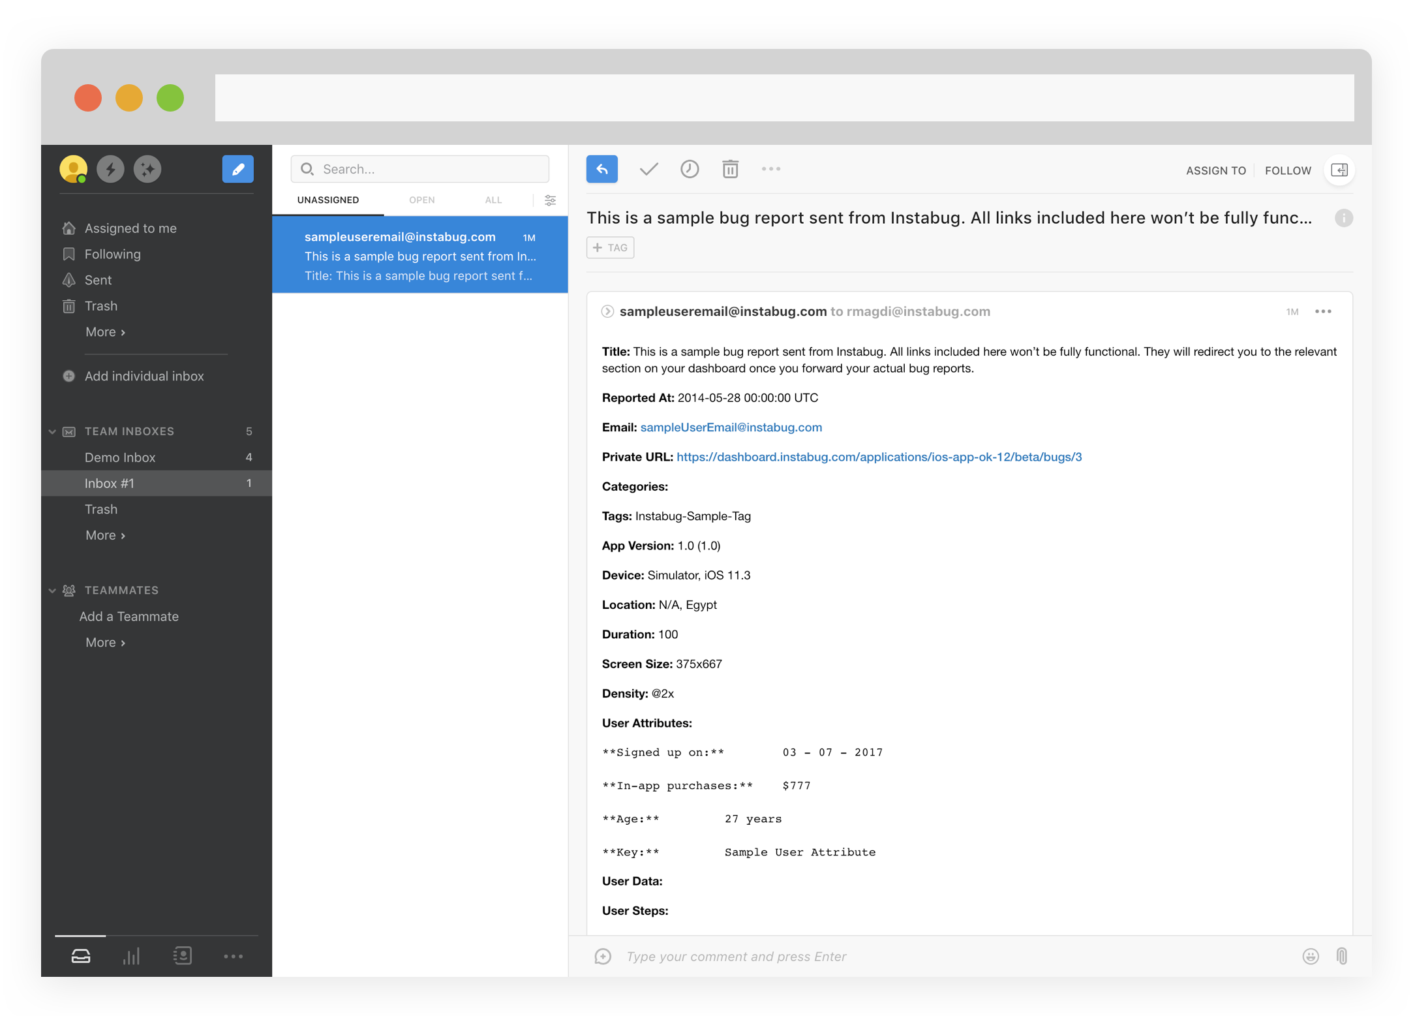Toggle the side panel icon next to Follow
The image size is (1415, 1016).
coord(1339,170)
